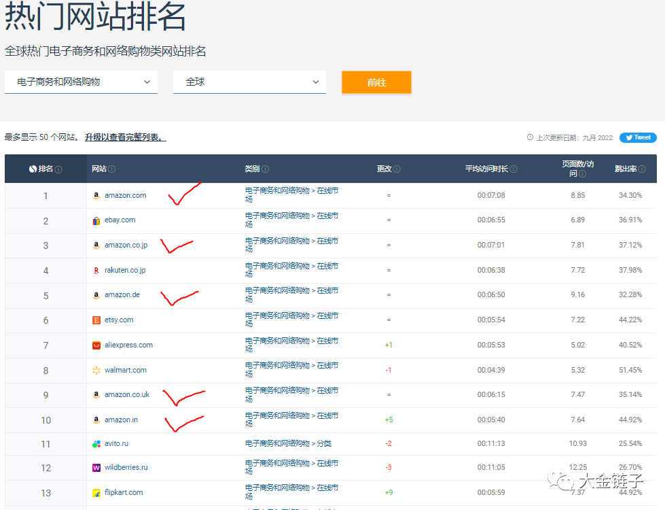The width and height of the screenshot is (665, 510).
Task: Open the amazon.co.uk website link
Action: pos(127,394)
